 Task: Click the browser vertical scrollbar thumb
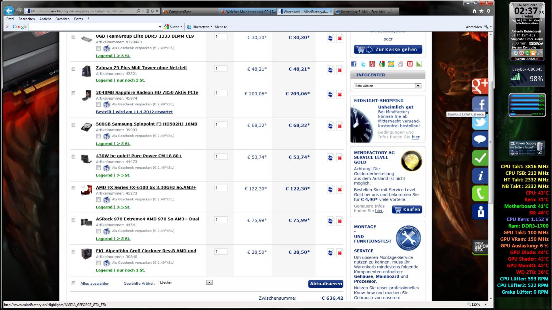[x=490, y=142]
